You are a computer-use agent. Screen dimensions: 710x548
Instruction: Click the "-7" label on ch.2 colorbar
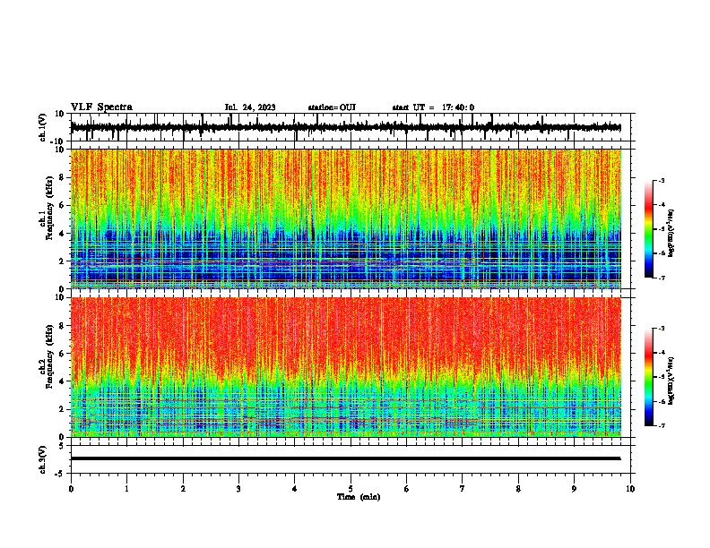662,426
